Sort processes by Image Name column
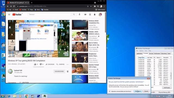 [142, 57]
